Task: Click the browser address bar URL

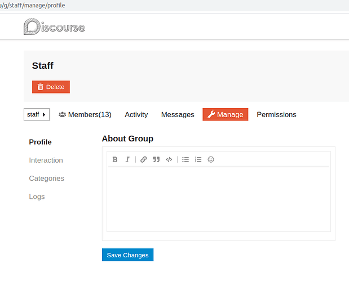Action: click(x=33, y=5)
